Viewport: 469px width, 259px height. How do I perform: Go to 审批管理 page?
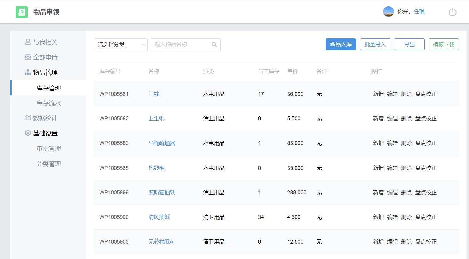pos(49,149)
